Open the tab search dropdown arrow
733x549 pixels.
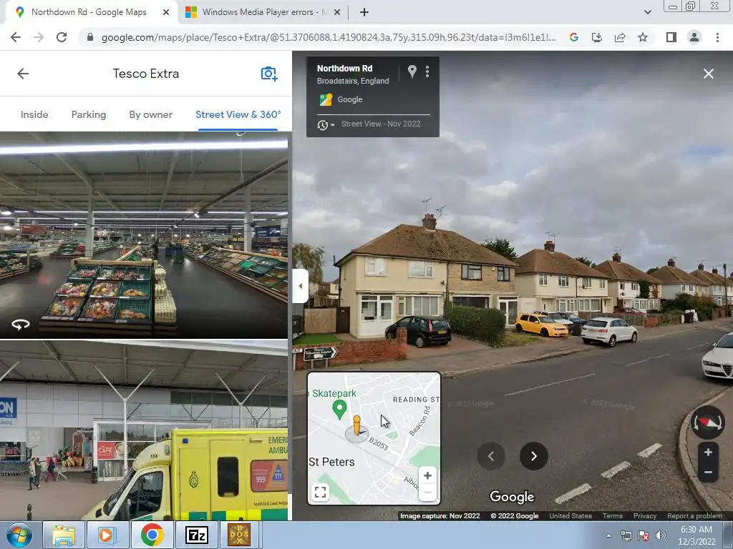click(647, 13)
